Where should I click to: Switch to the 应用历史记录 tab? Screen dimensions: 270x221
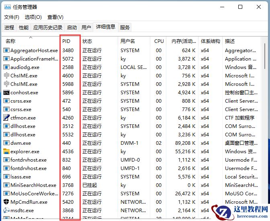click(x=48, y=28)
